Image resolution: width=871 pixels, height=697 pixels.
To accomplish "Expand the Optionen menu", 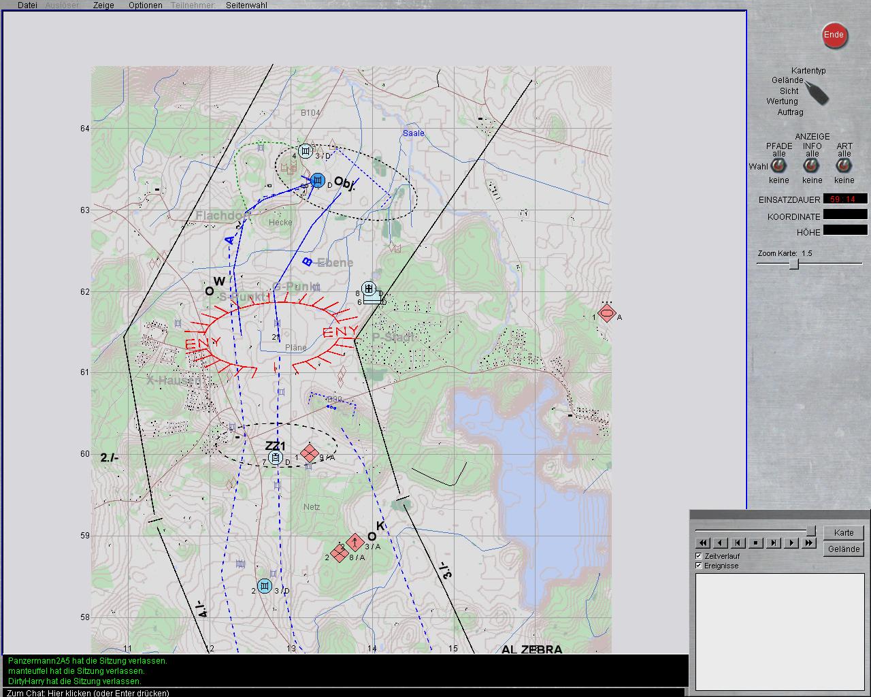I will click(x=145, y=5).
